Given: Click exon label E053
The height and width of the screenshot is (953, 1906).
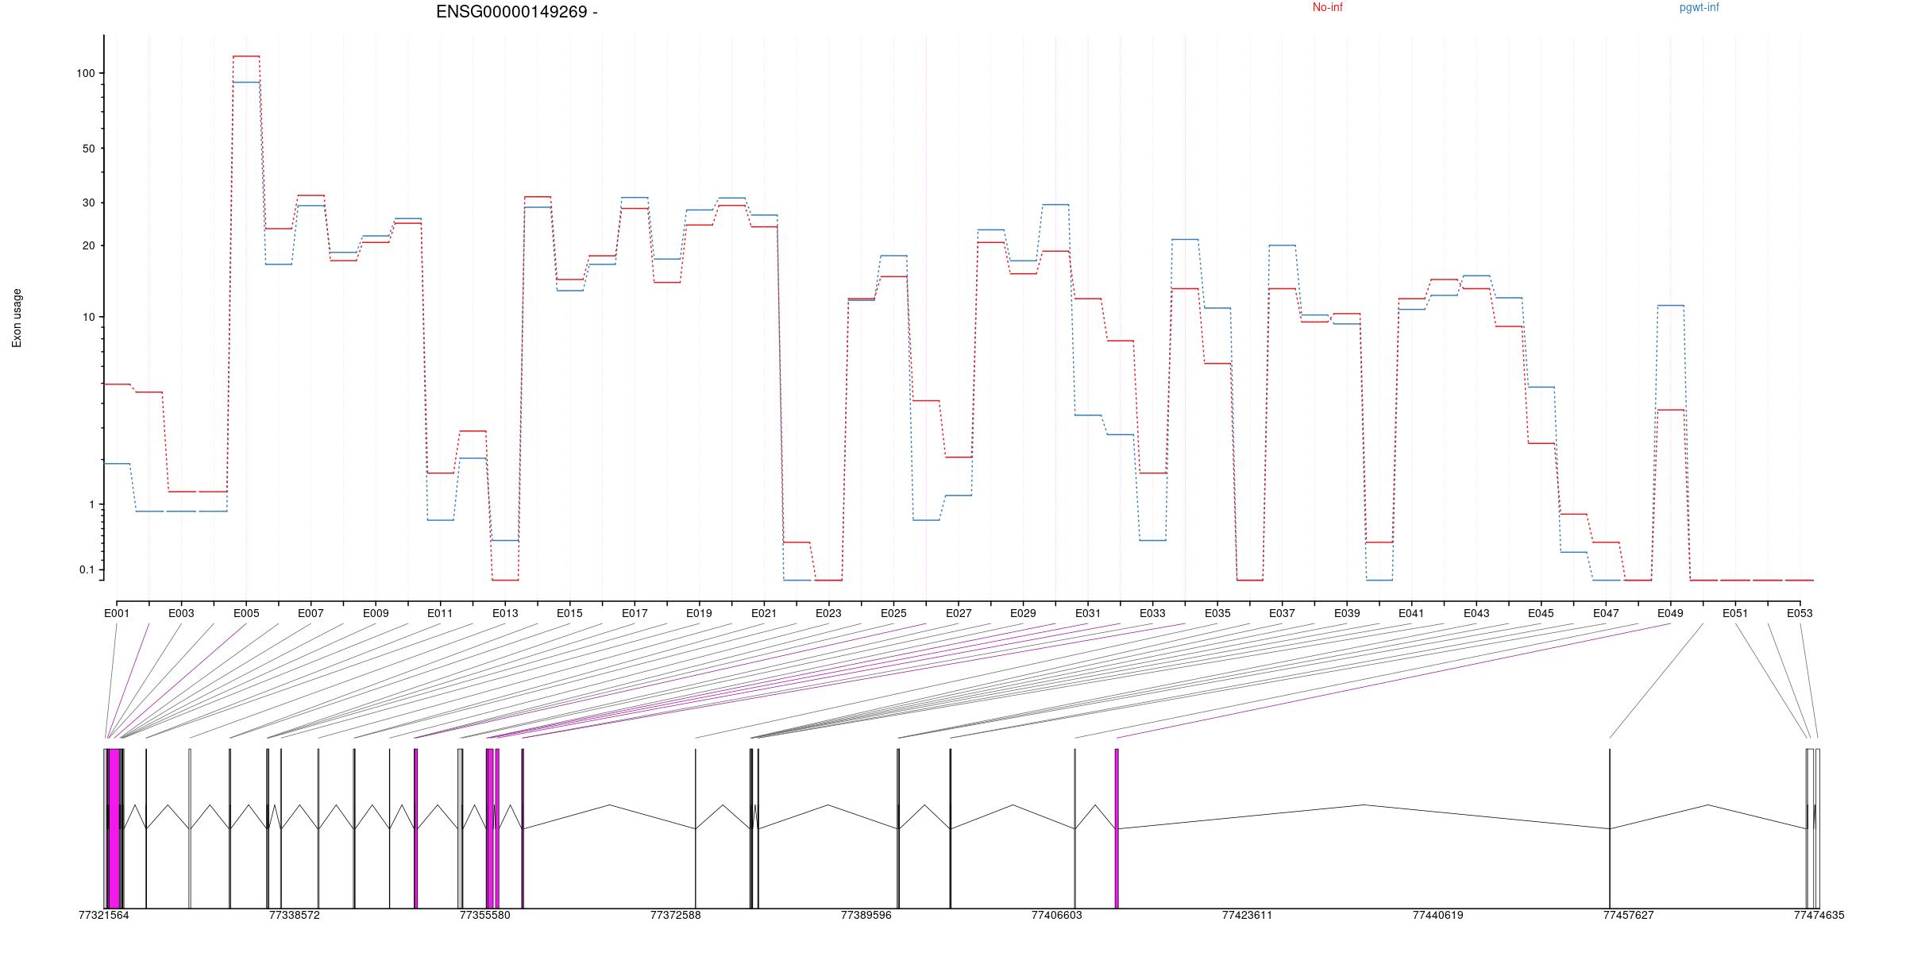Looking at the screenshot, I should (1800, 613).
